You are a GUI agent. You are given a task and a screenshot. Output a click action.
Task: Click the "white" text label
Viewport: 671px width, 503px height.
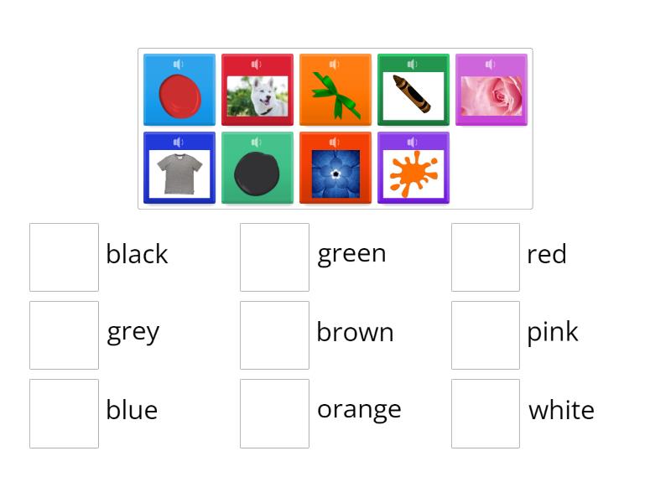tap(561, 411)
